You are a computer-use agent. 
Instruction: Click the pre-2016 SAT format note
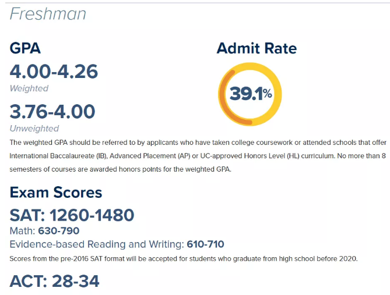tap(182, 258)
